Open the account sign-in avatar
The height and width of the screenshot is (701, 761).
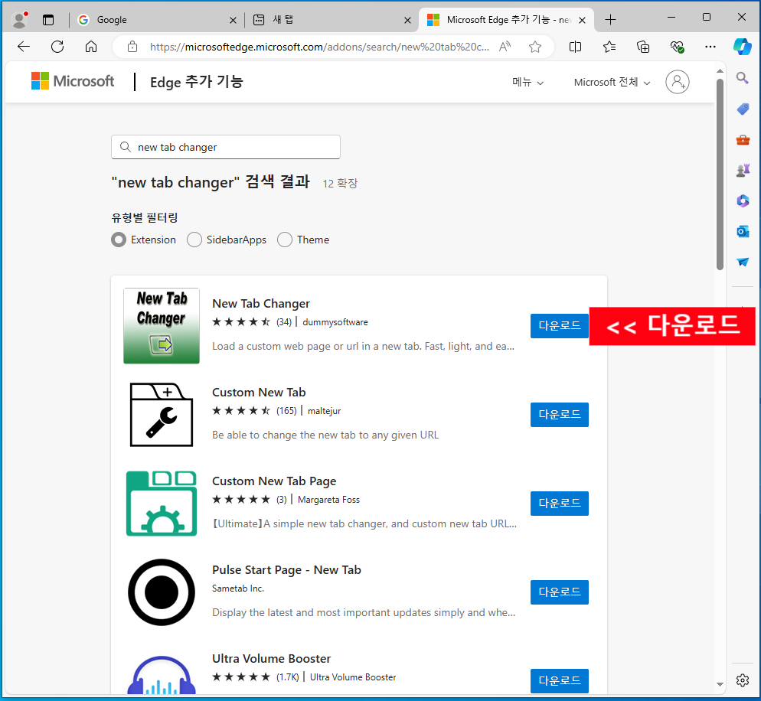tap(677, 82)
